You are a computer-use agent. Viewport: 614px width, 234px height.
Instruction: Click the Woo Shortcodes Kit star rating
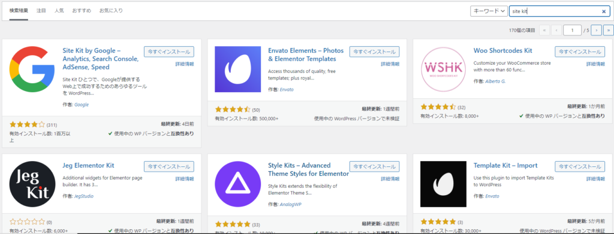[x=438, y=107]
